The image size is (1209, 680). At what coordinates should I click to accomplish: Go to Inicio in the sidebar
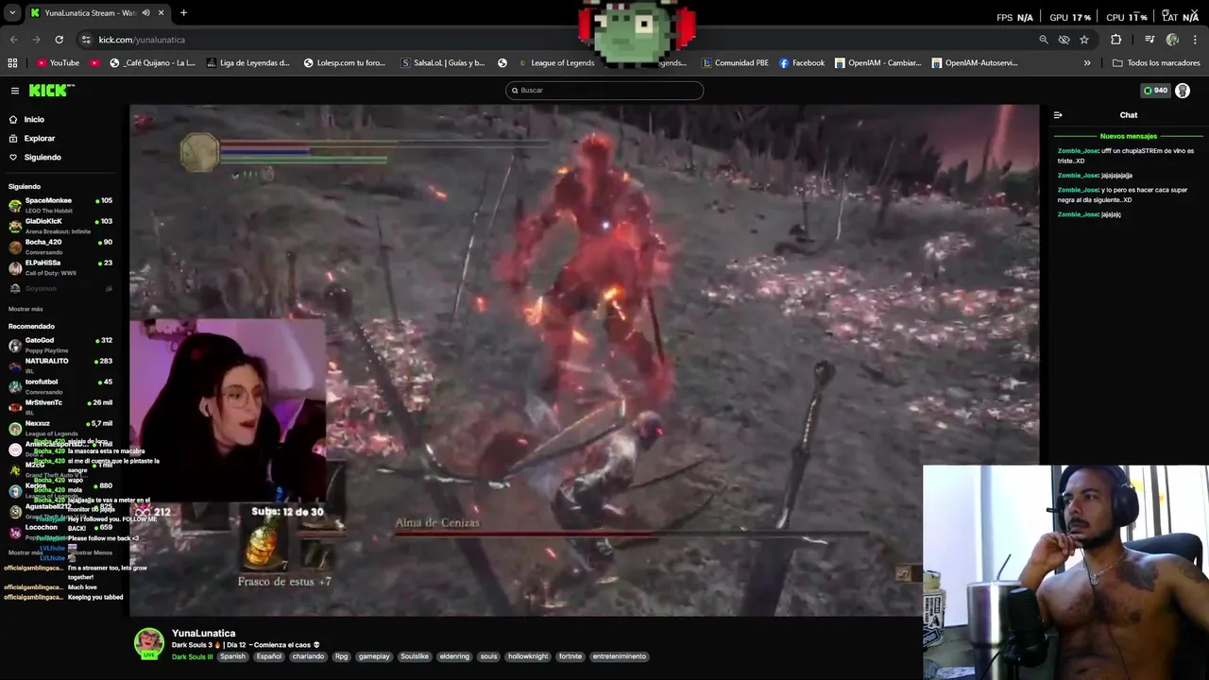click(x=34, y=119)
